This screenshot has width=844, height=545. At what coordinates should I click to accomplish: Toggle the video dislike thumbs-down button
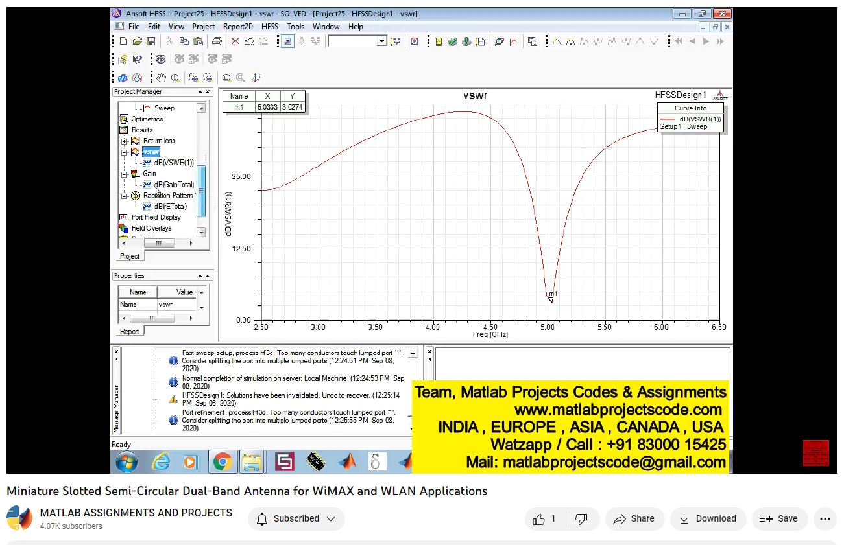pyautogui.click(x=582, y=518)
